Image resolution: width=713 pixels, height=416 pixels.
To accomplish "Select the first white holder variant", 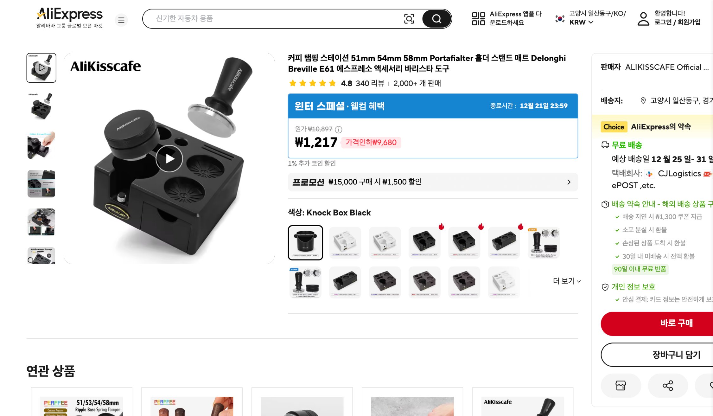I will 345,243.
